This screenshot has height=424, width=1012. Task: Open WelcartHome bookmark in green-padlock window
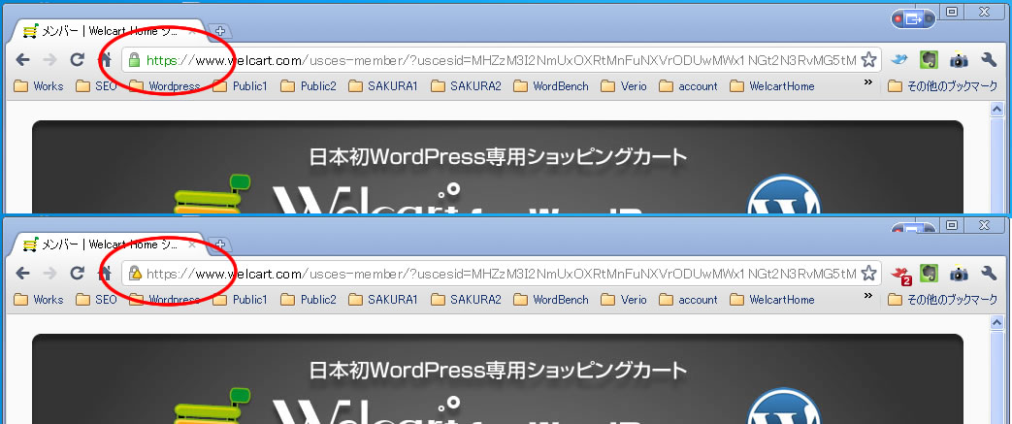pos(772,85)
